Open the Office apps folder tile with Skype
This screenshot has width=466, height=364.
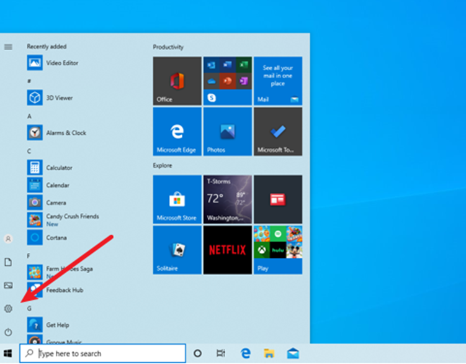[227, 81]
